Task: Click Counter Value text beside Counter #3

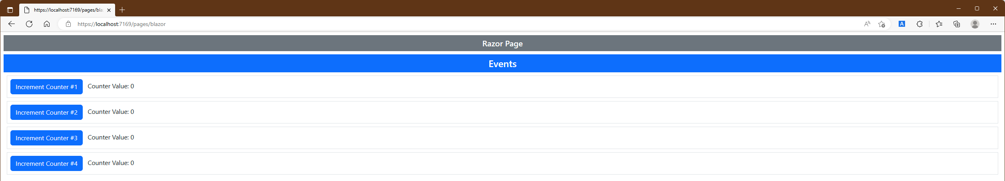Action: 111,137
